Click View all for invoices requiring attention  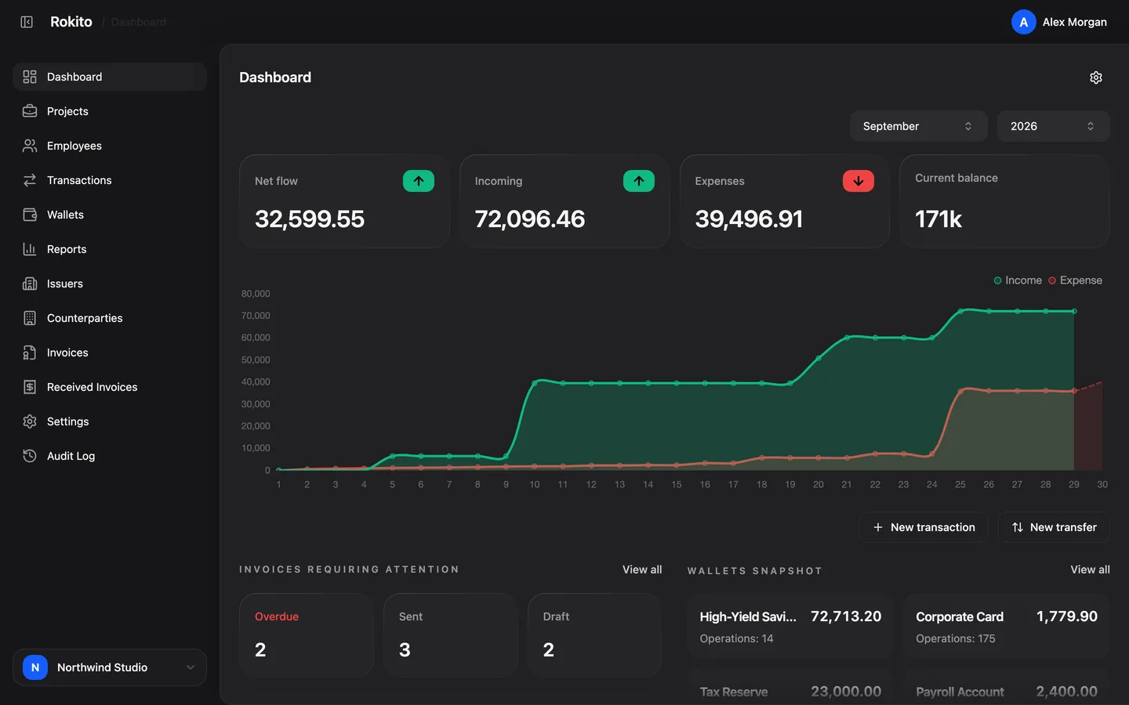click(642, 569)
